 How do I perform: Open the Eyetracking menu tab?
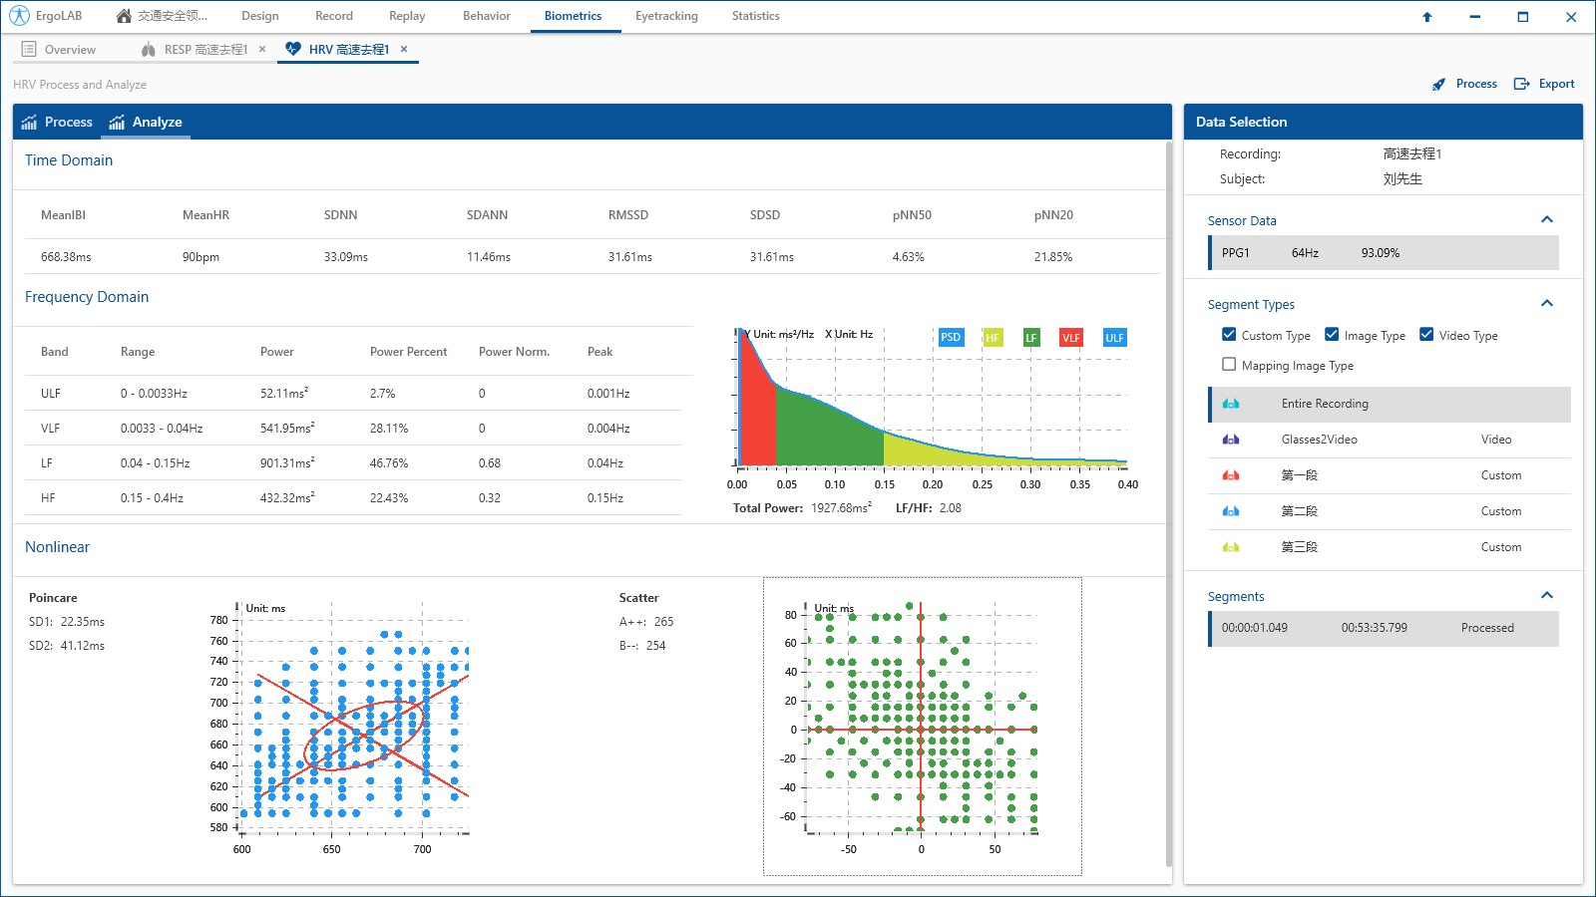666,16
